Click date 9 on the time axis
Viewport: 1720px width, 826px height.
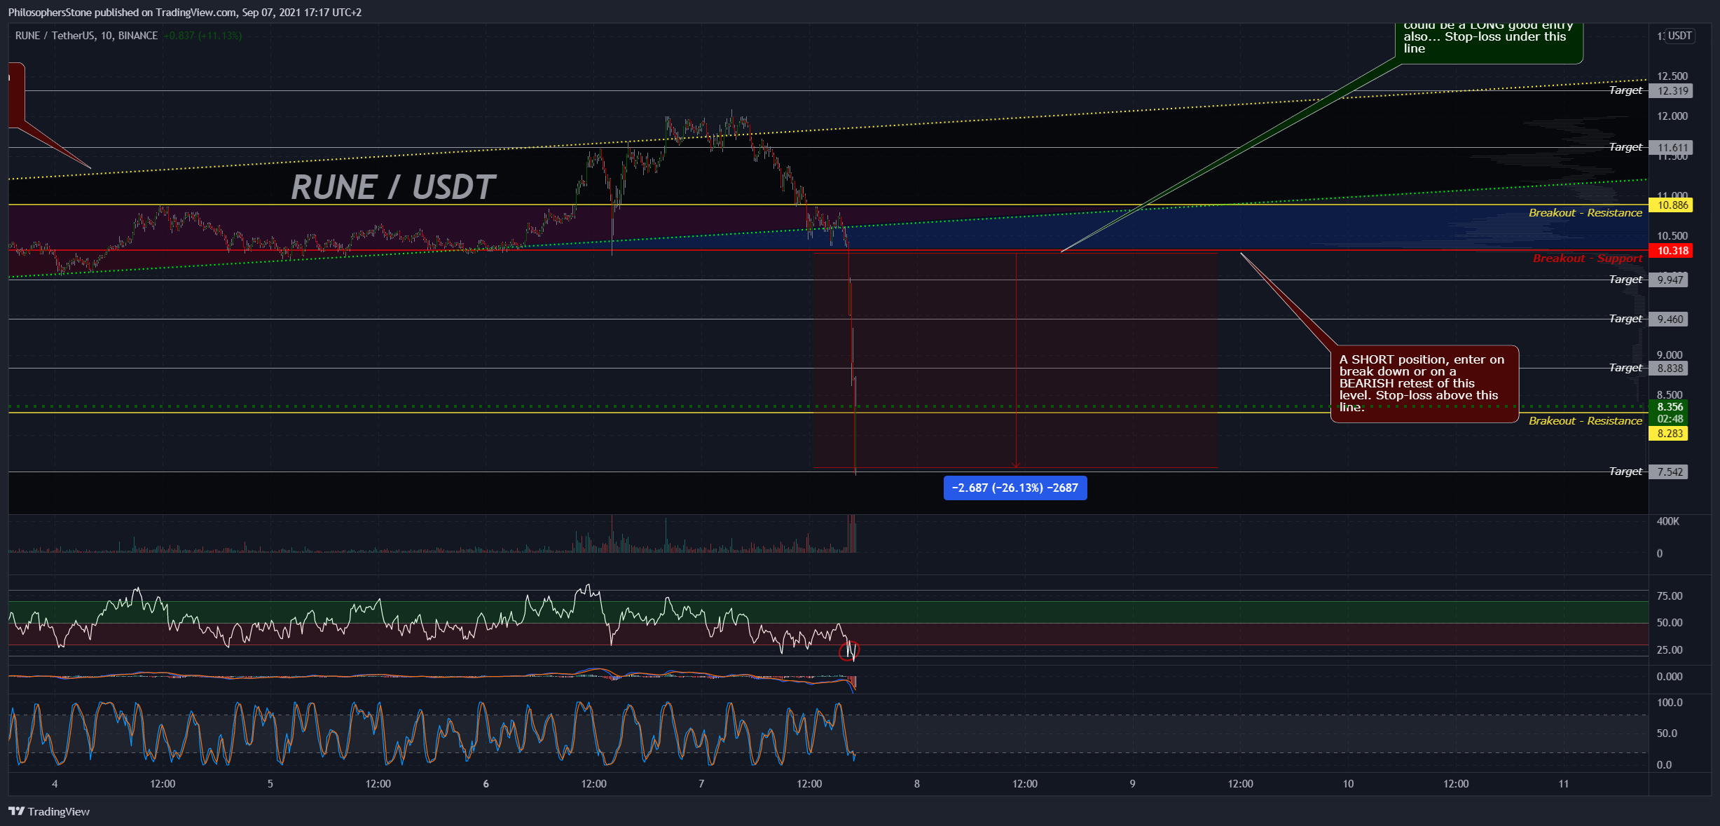point(1133,784)
